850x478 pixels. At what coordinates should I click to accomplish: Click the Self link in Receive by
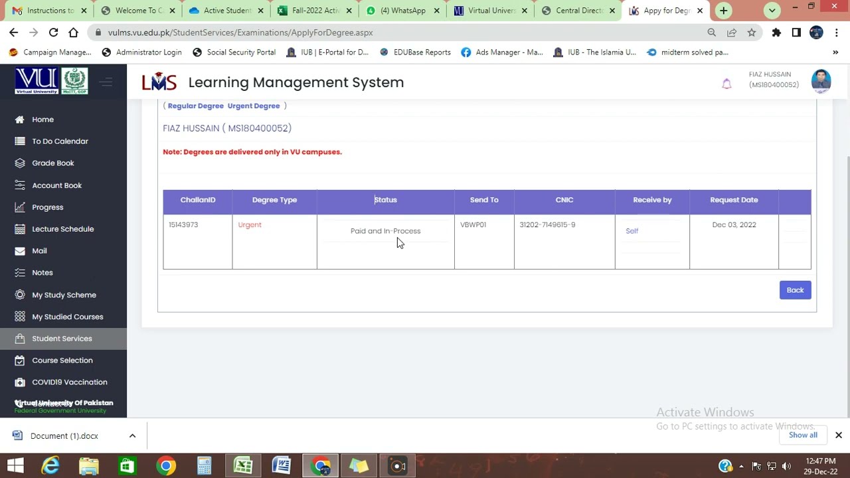[x=632, y=231]
